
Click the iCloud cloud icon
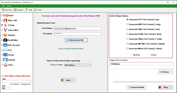(5, 55)
